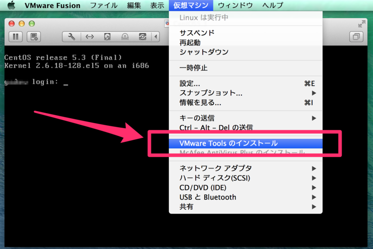Click the yellow minimize button of the VM window
The image size is (373, 249).
[x=21, y=24]
